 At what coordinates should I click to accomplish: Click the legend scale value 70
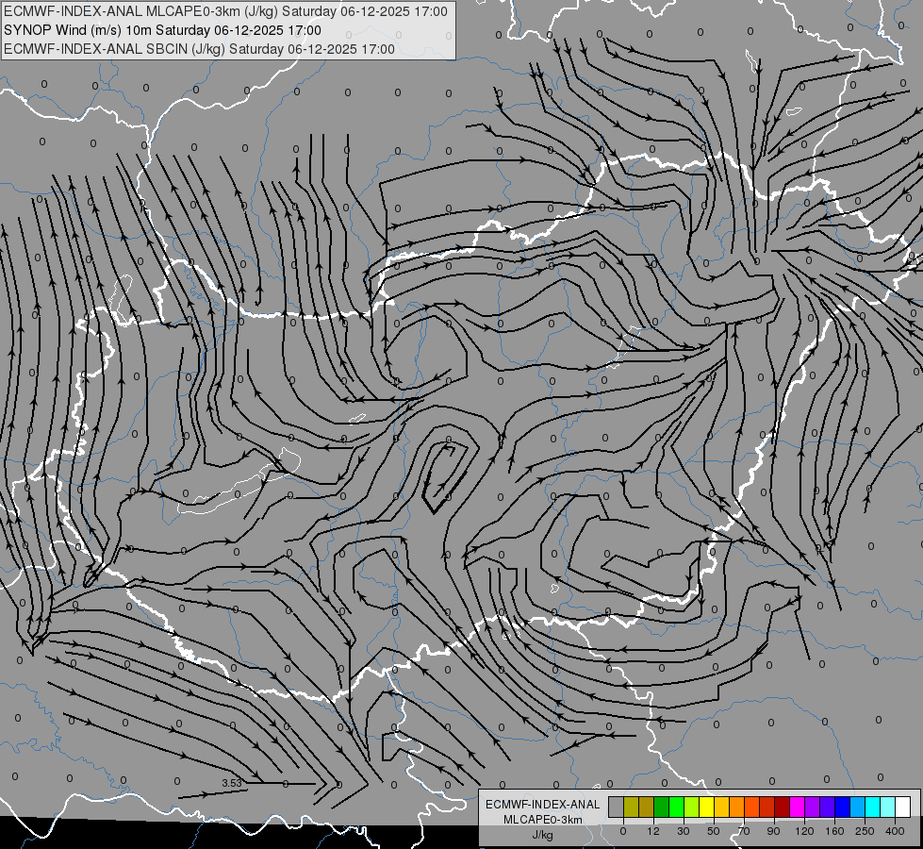click(x=744, y=831)
